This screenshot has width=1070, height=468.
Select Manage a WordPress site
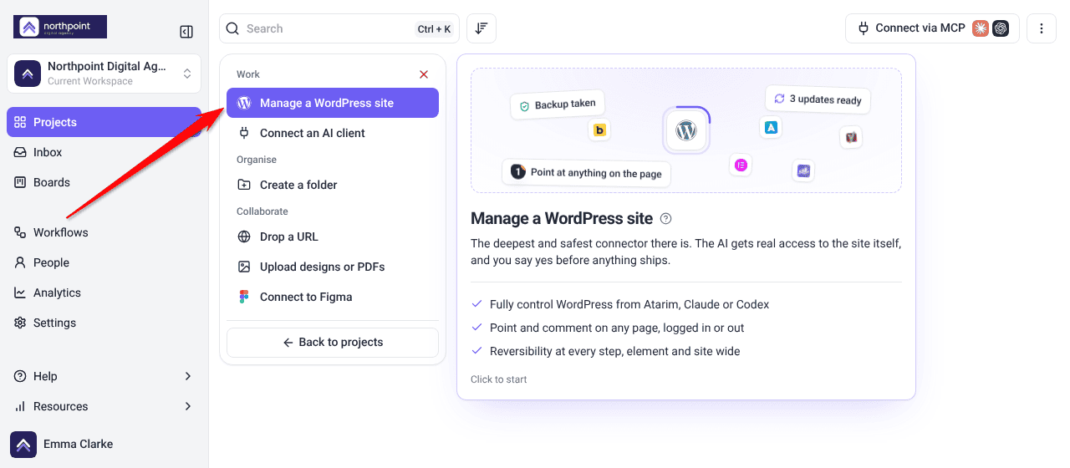[333, 103]
